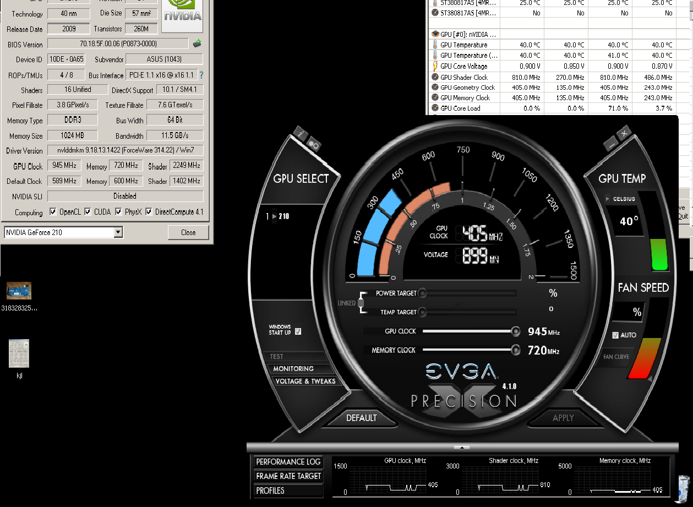Click the 71.0 % GPU Core Load cell
This screenshot has height=507, width=693.
click(x=610, y=108)
